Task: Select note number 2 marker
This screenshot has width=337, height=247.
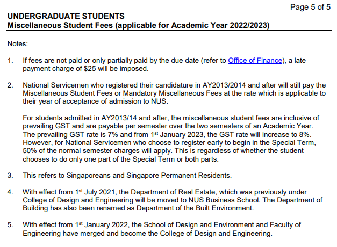Action: point(10,85)
